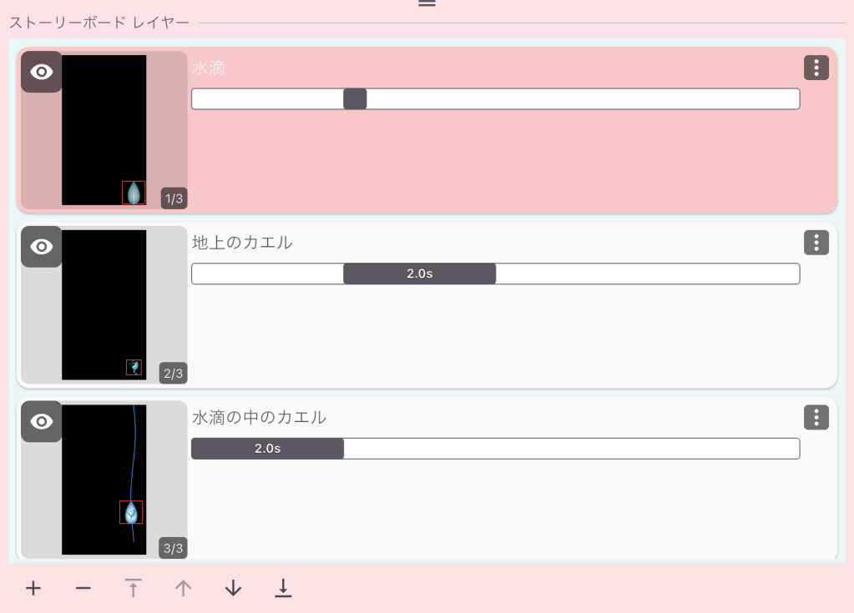Click the drag handle at panel top
The height and width of the screenshot is (613, 854).
pyautogui.click(x=427, y=3)
